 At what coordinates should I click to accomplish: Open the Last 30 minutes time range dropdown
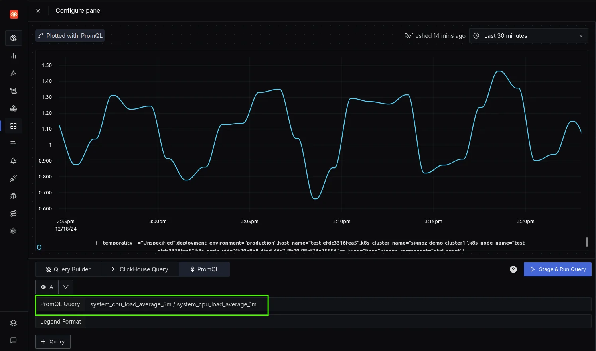click(528, 35)
